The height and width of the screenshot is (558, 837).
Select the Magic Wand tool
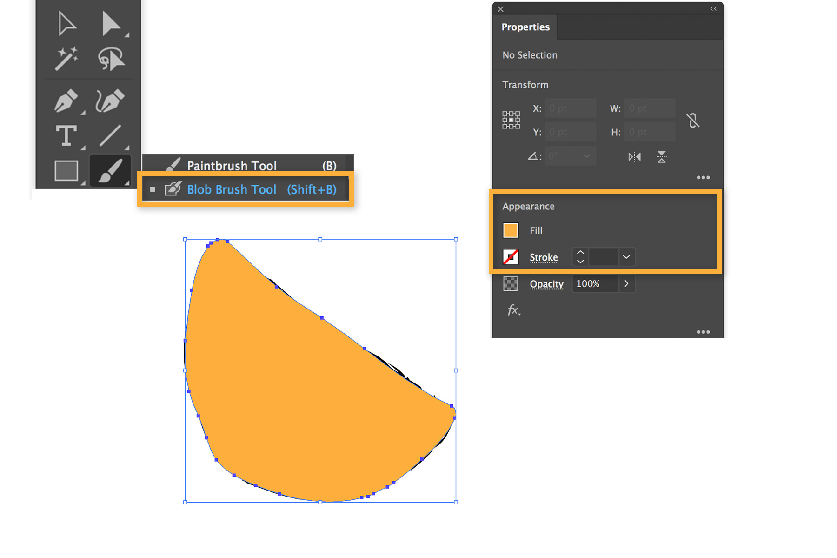tap(66, 58)
